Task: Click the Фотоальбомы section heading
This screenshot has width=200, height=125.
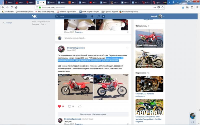Action: click(141, 26)
